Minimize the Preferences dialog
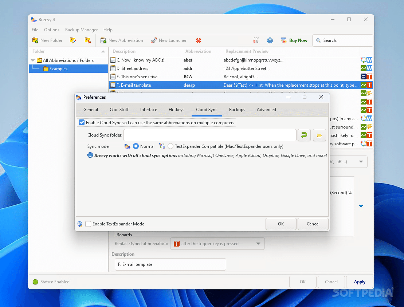This screenshot has width=404, height=307. [x=288, y=97]
